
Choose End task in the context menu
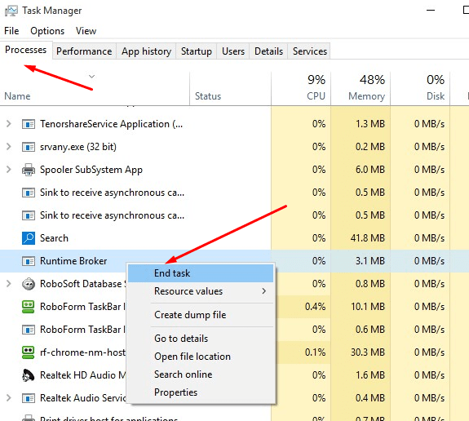201,273
